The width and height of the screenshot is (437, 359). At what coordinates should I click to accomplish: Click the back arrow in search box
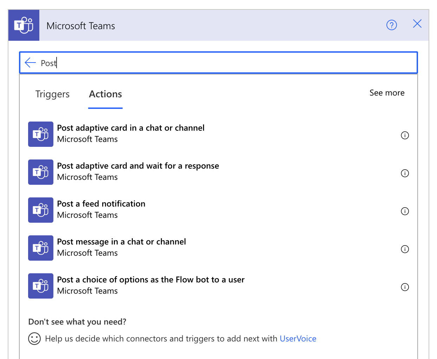point(31,63)
